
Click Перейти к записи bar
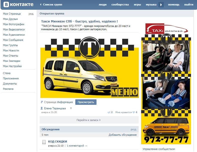[89, 120]
